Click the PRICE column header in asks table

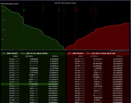[x=81, y=56]
